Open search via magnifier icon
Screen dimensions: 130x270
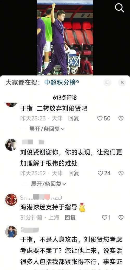pyautogui.click(x=120, y=8)
